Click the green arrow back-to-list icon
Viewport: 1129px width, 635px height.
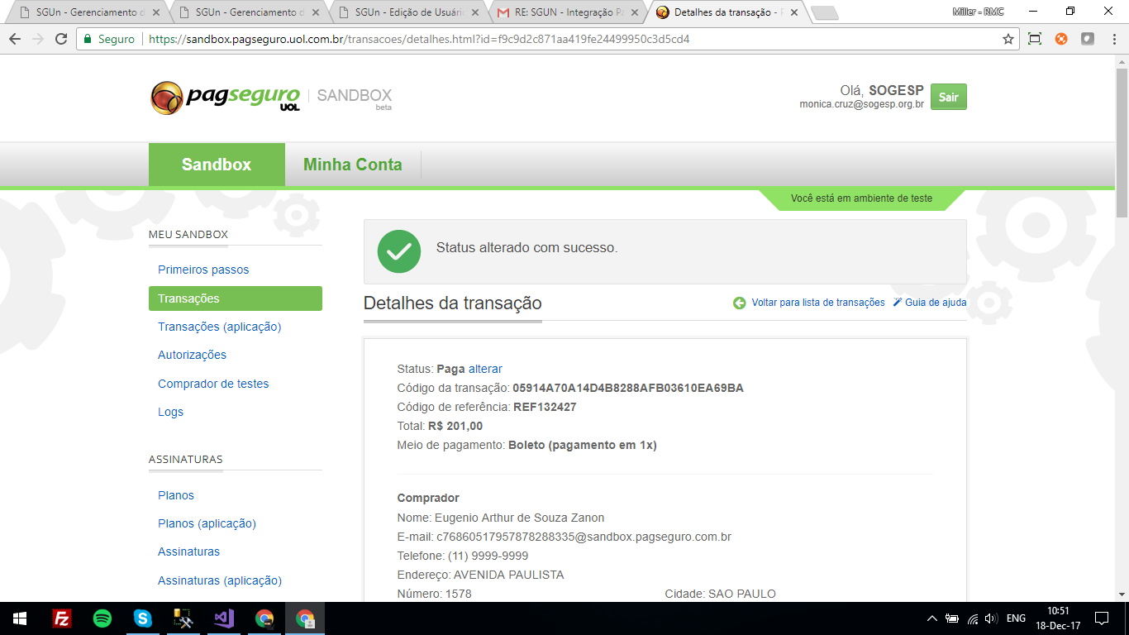[739, 303]
